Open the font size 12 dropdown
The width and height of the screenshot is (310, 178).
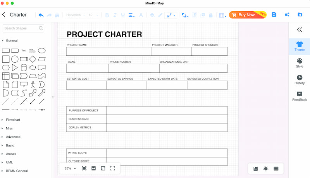pyautogui.click(x=93, y=15)
